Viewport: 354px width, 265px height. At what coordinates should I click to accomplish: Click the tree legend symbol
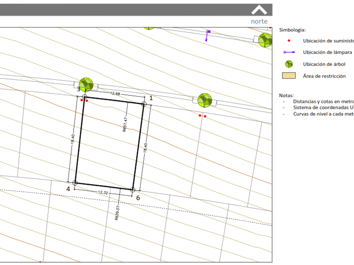coord(289,64)
